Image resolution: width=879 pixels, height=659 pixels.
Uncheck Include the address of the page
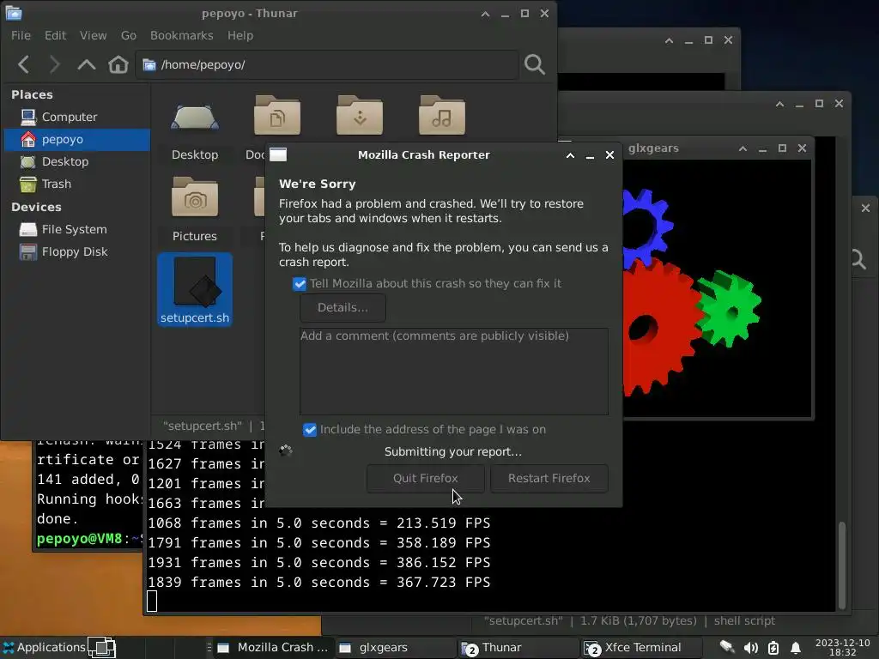pos(309,430)
